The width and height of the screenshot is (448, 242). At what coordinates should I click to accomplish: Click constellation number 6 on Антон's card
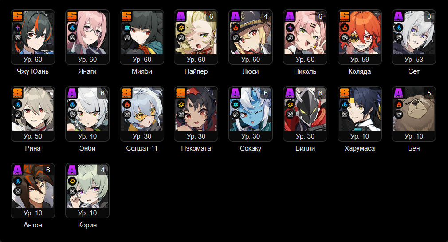tap(48, 170)
